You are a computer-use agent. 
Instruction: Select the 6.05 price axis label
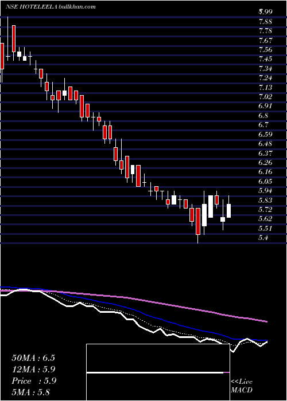(265, 182)
